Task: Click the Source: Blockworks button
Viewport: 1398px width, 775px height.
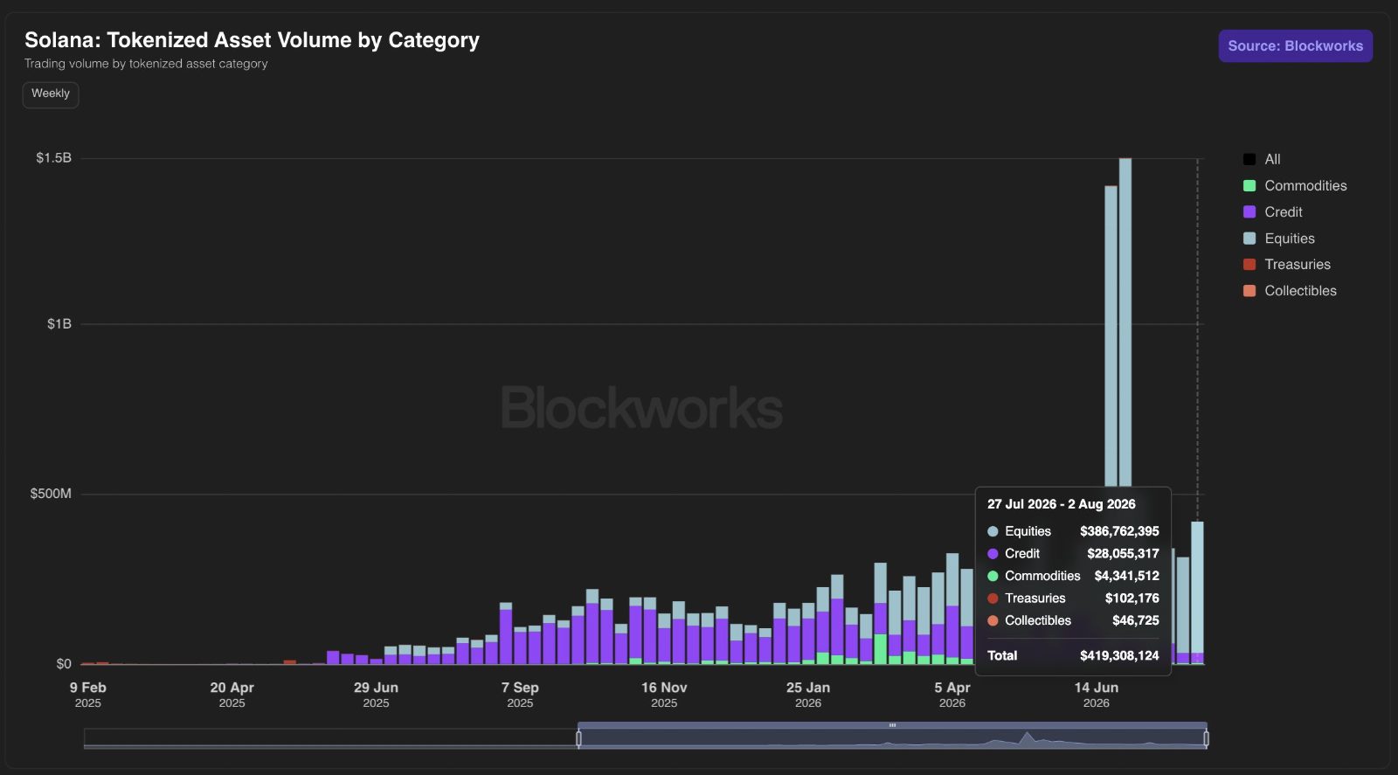Action: pos(1295,46)
